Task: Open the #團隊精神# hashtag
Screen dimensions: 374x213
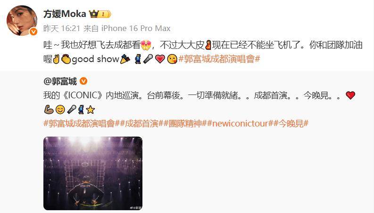Action: click(185, 124)
